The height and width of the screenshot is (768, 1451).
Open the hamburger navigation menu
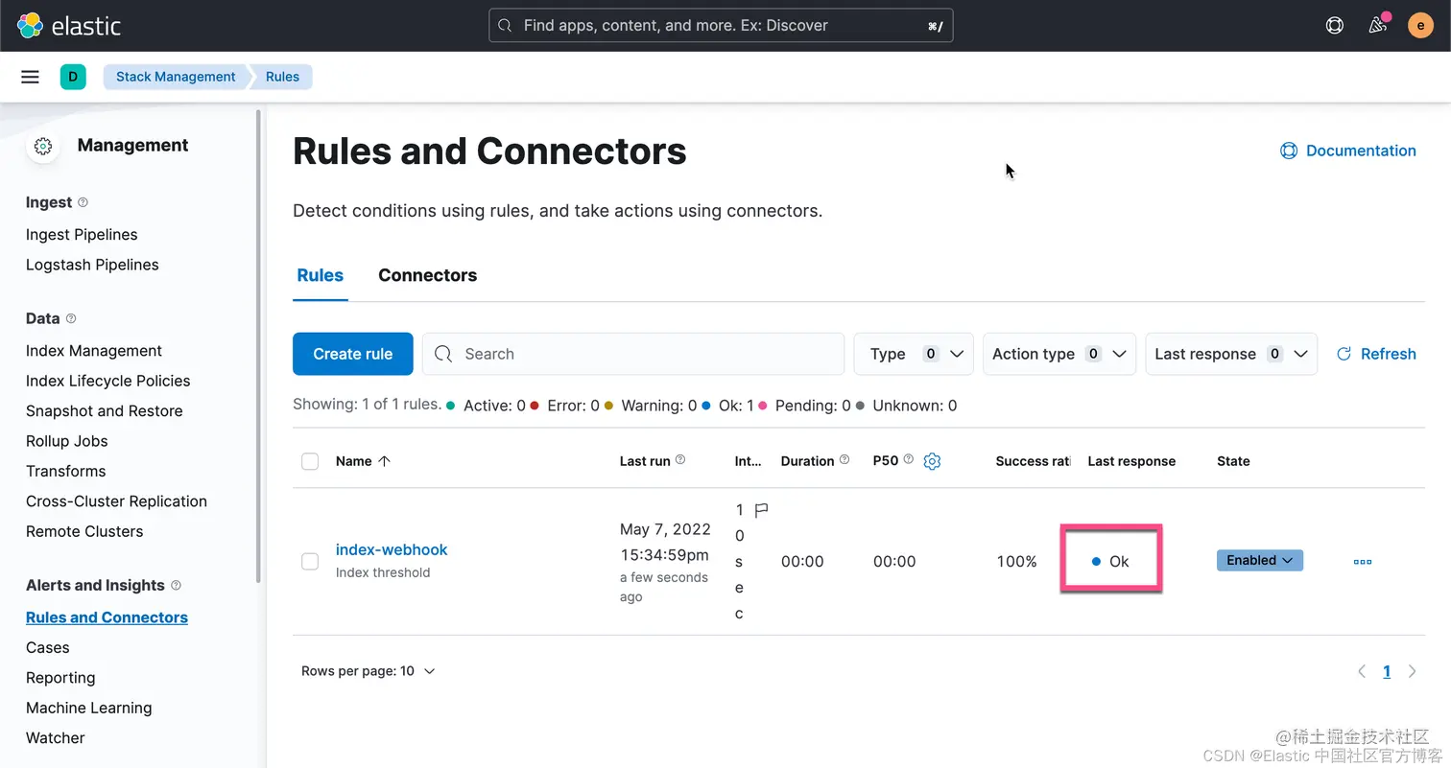pyautogui.click(x=30, y=77)
